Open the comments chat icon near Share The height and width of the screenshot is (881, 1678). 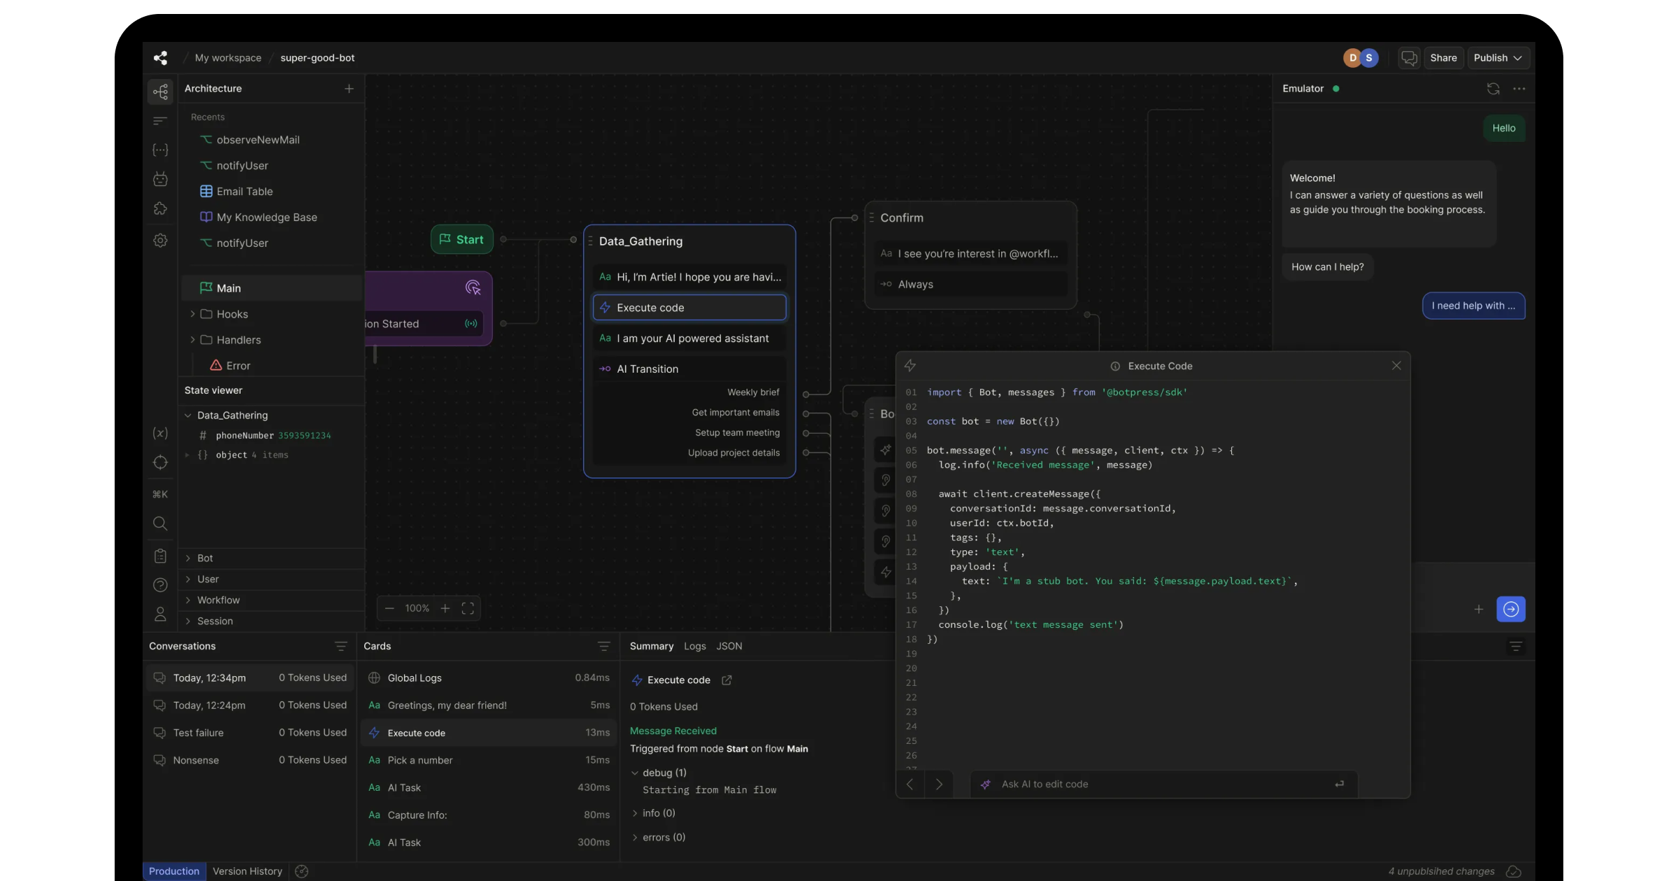1409,58
